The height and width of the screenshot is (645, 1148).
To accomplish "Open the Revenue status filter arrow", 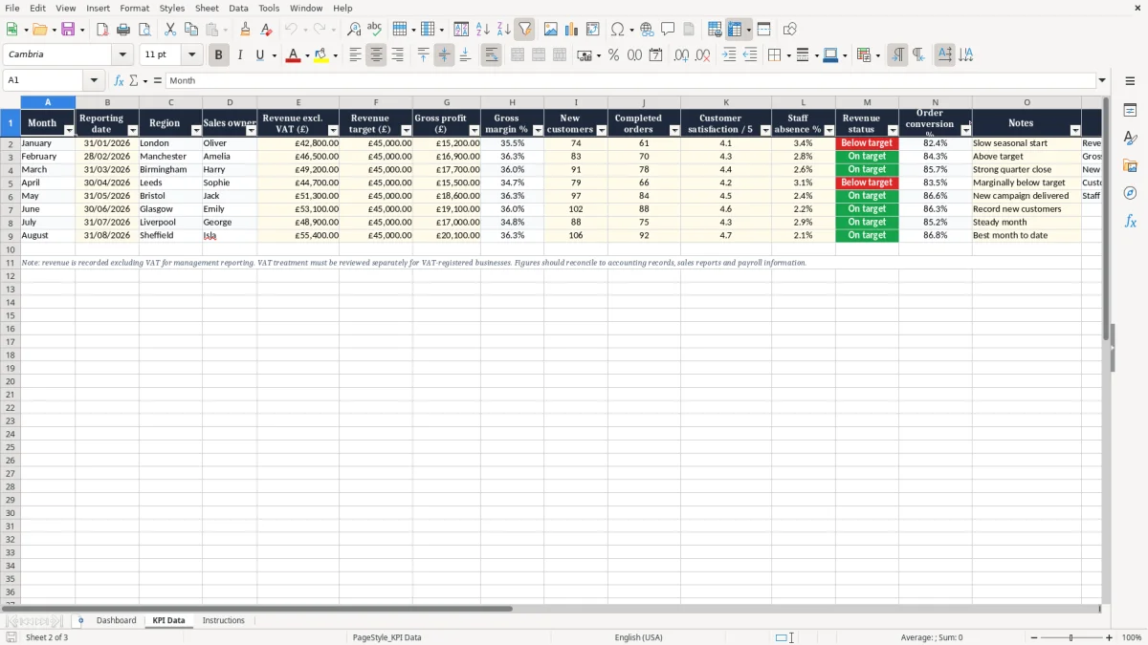I will (x=893, y=130).
